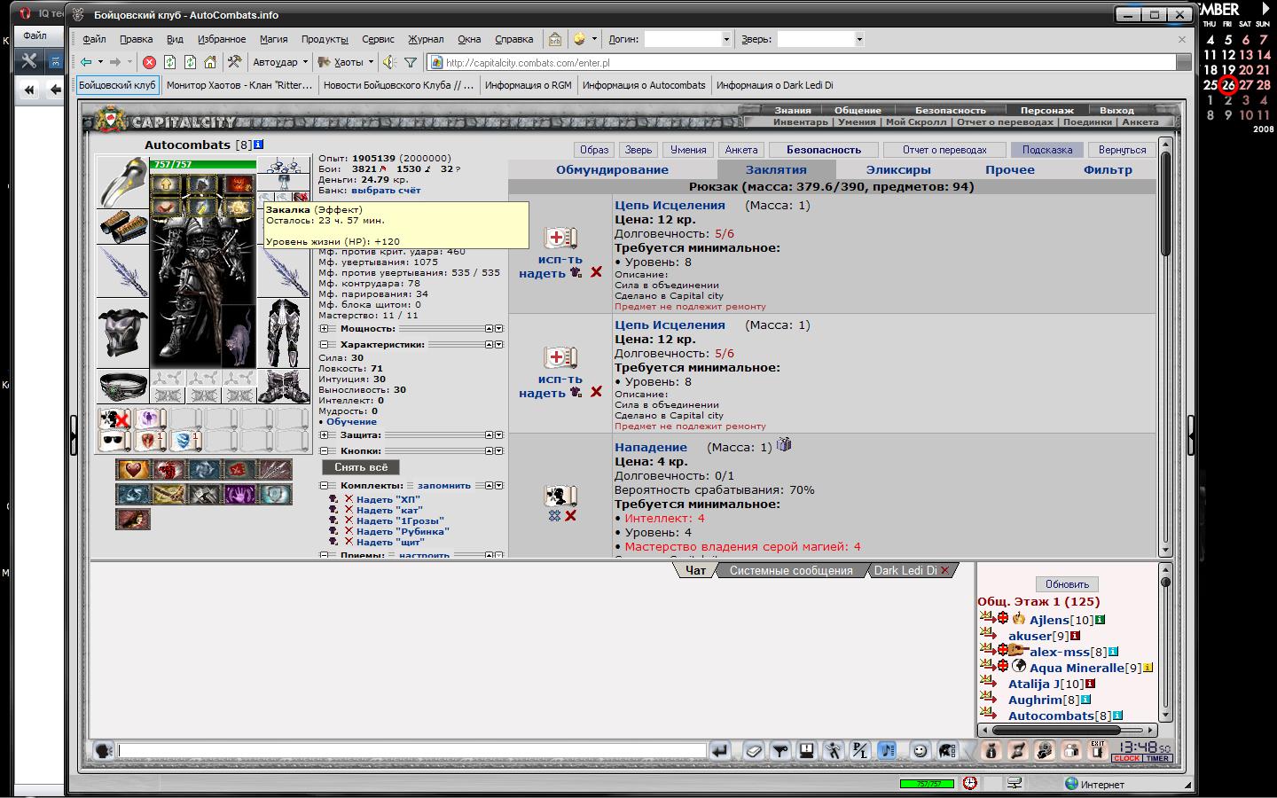This screenshot has width=1277, height=798.
Task: Click the send message arrow icon
Action: tap(720, 751)
